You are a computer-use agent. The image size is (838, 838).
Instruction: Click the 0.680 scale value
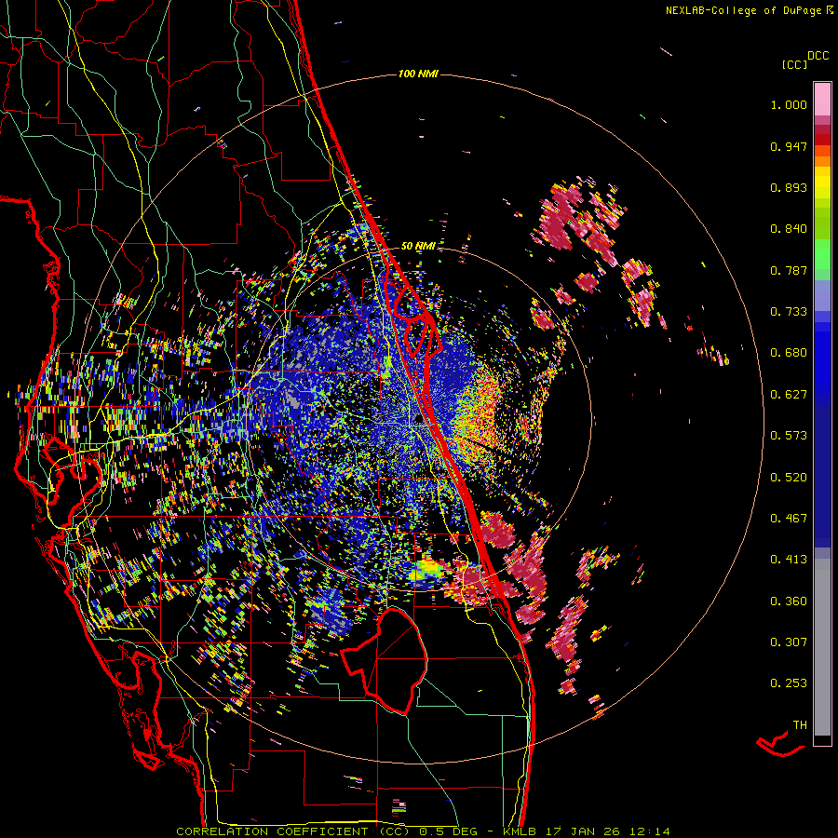point(789,353)
